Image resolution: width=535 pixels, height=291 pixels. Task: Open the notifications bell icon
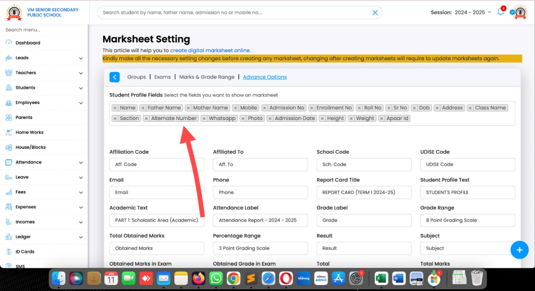[x=500, y=12]
